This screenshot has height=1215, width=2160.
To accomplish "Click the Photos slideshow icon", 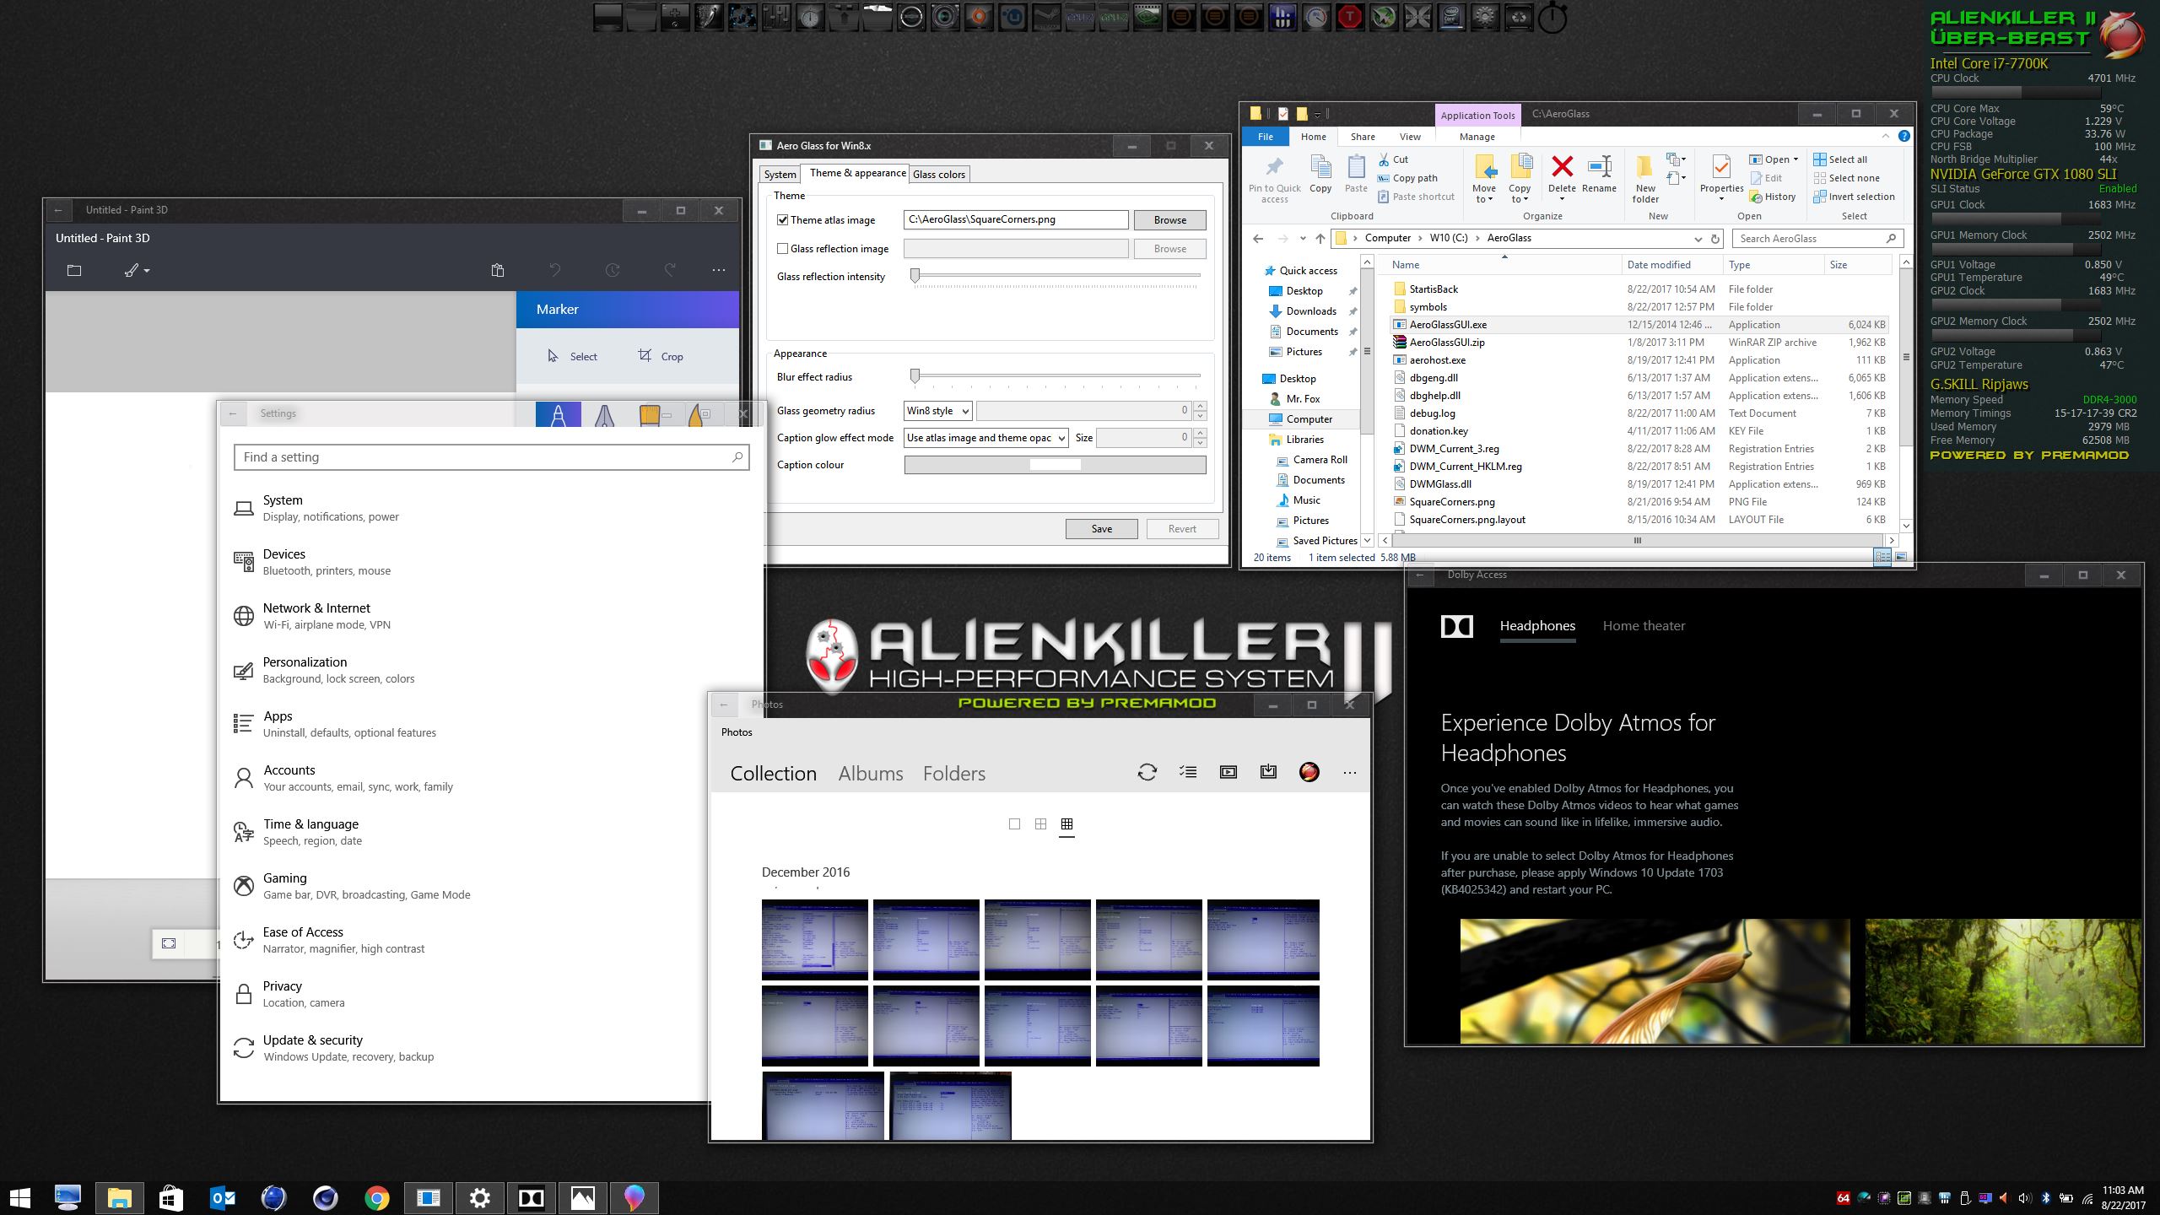I will pyautogui.click(x=1228, y=772).
